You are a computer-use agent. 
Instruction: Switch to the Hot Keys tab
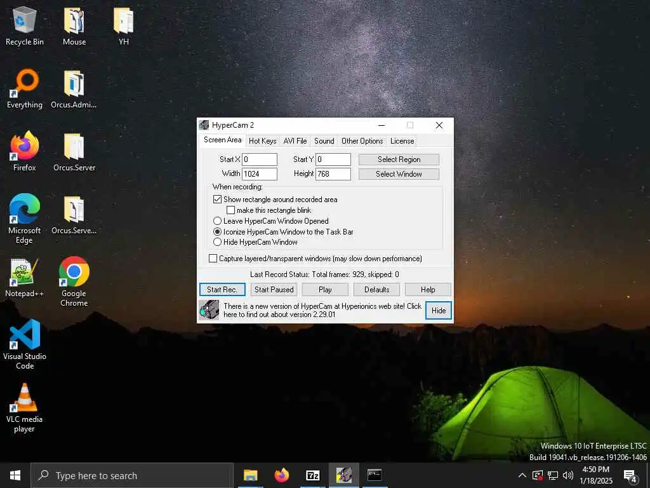click(262, 140)
